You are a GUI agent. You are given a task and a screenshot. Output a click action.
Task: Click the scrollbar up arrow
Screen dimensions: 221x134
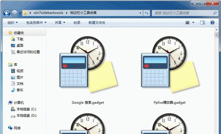pyautogui.click(x=217, y=30)
